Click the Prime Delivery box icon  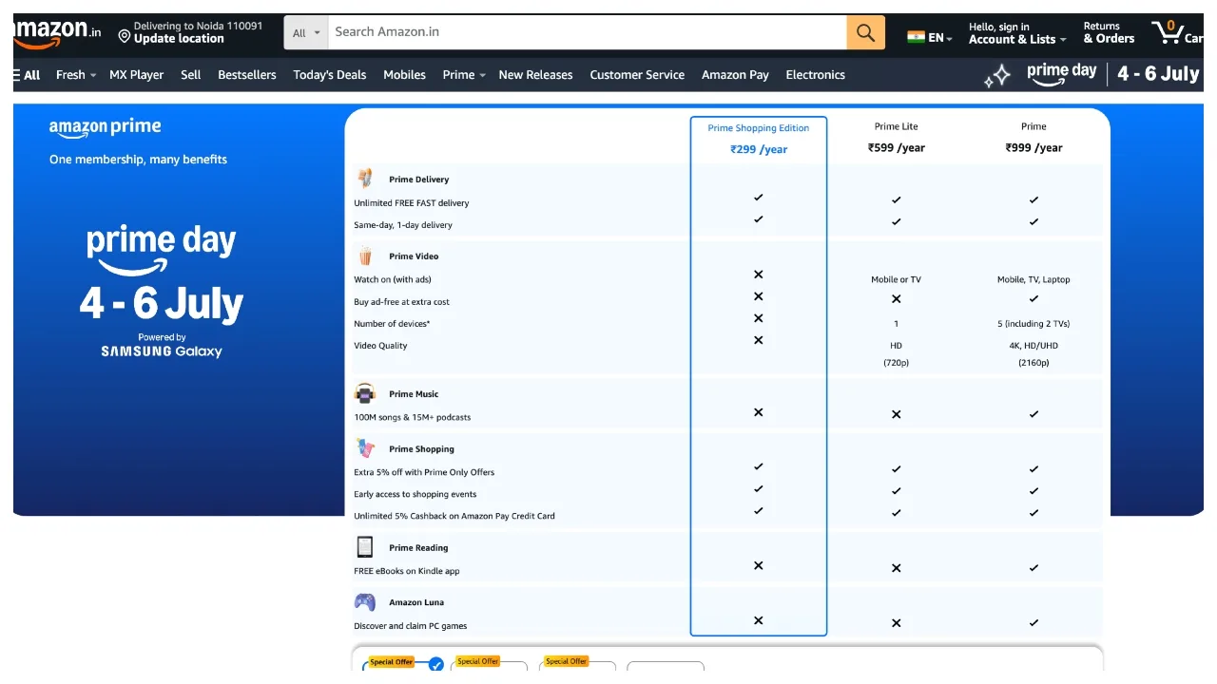365,179
